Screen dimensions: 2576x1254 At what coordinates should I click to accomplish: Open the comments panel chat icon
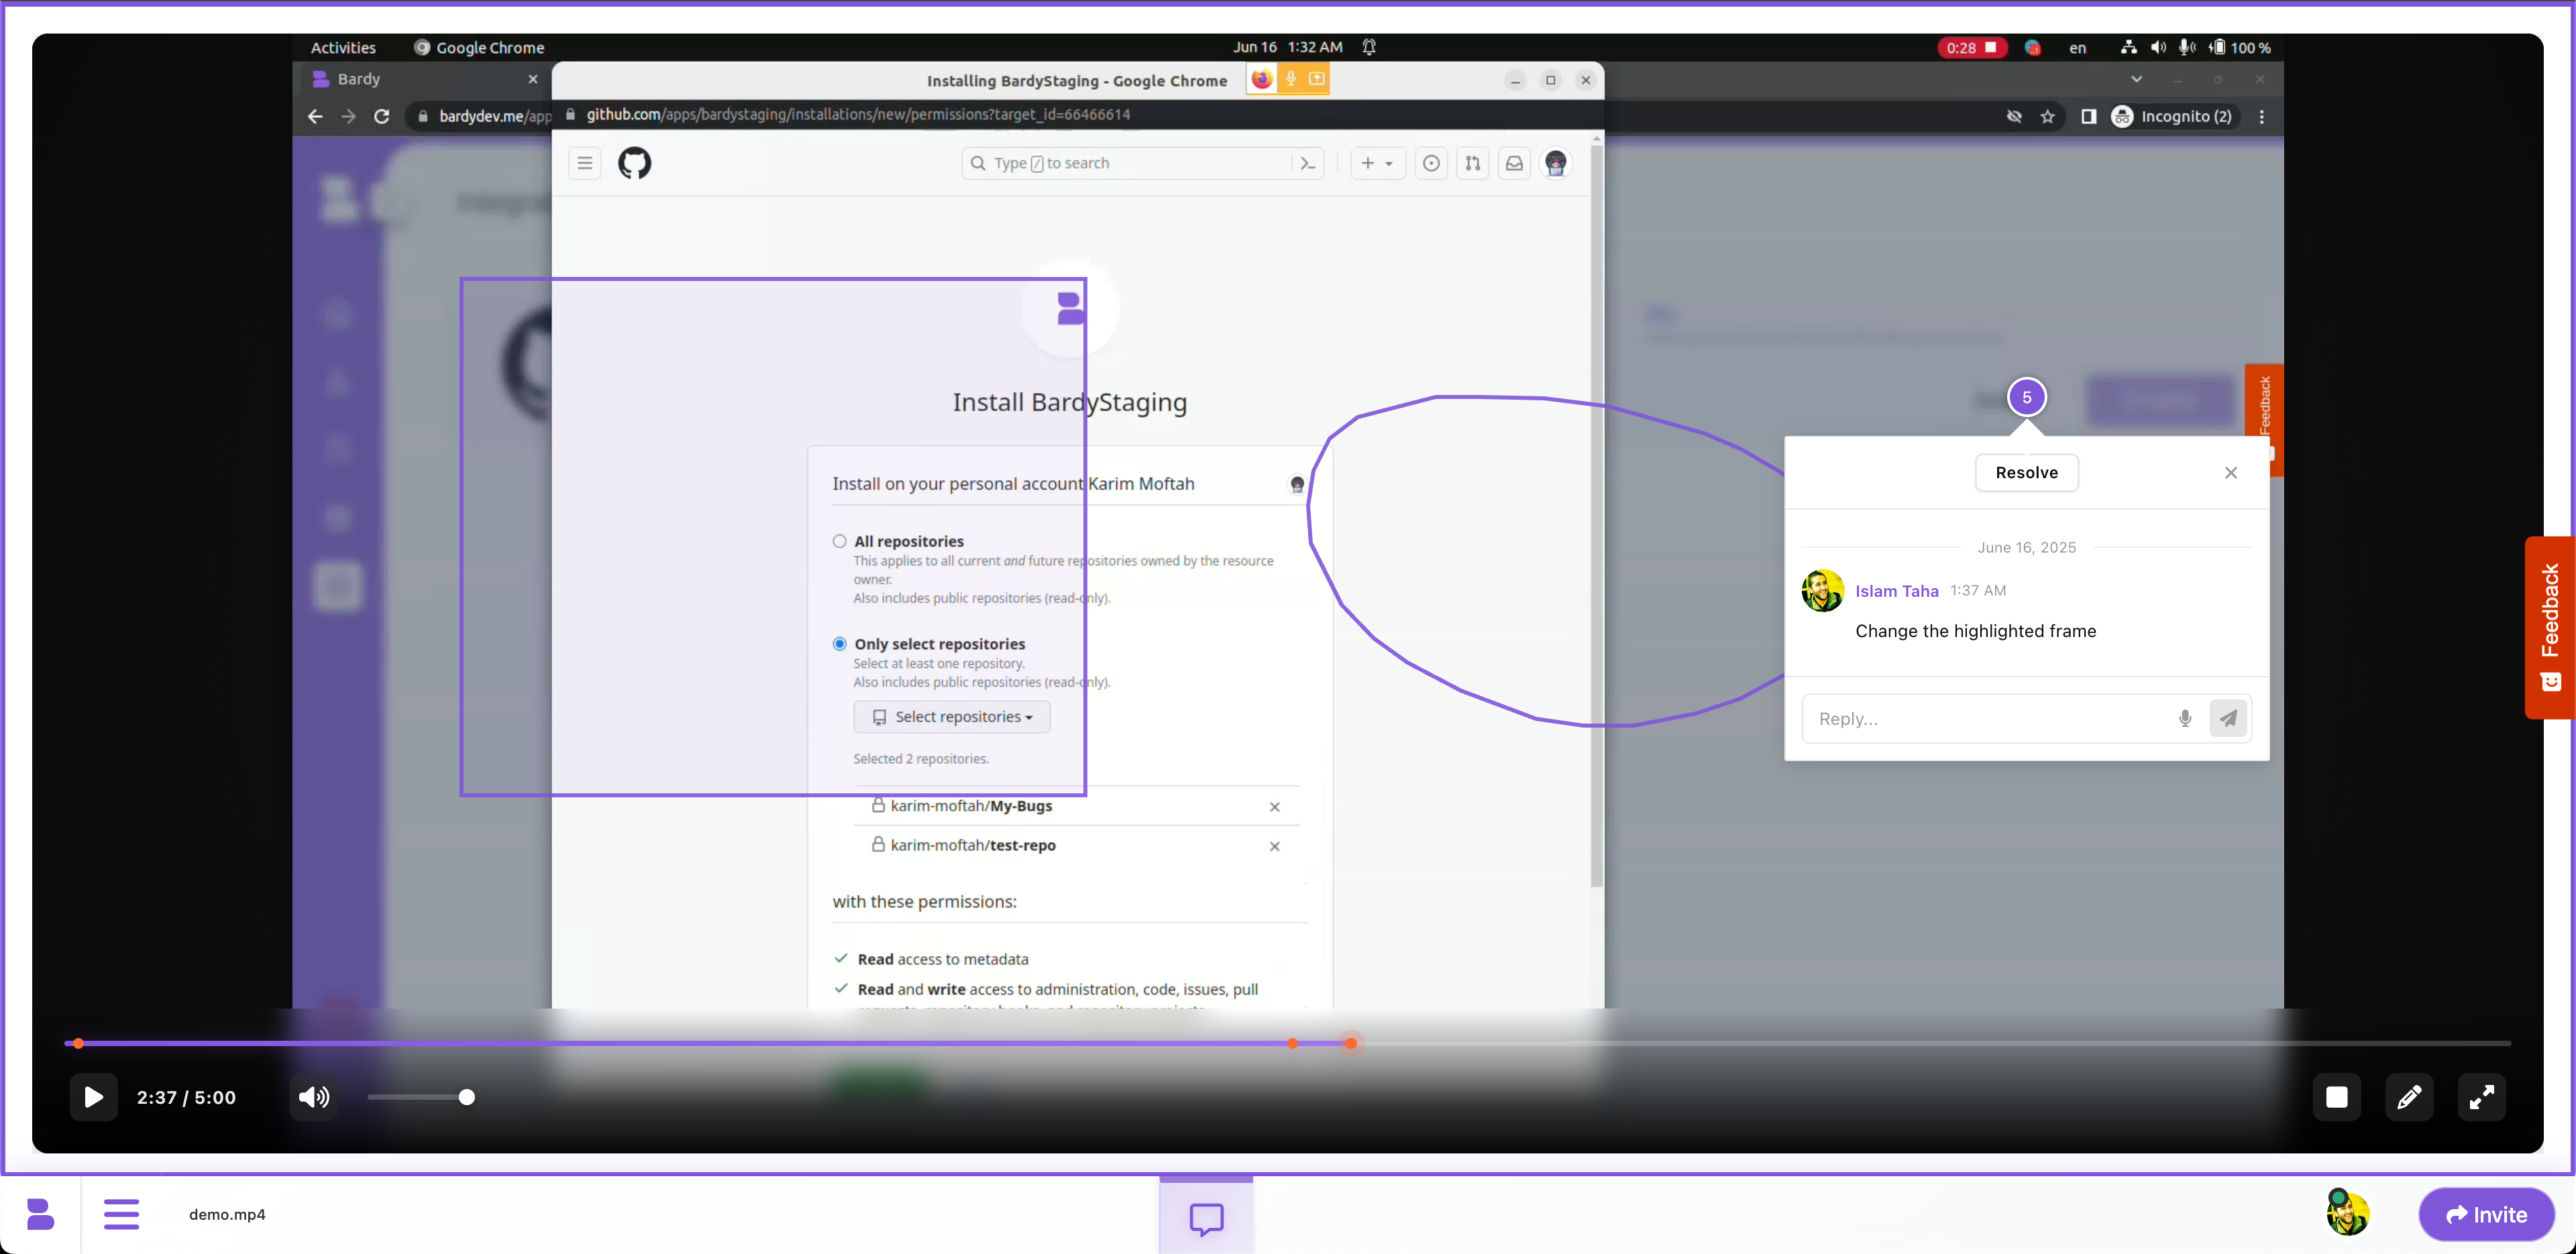coord(1206,1218)
